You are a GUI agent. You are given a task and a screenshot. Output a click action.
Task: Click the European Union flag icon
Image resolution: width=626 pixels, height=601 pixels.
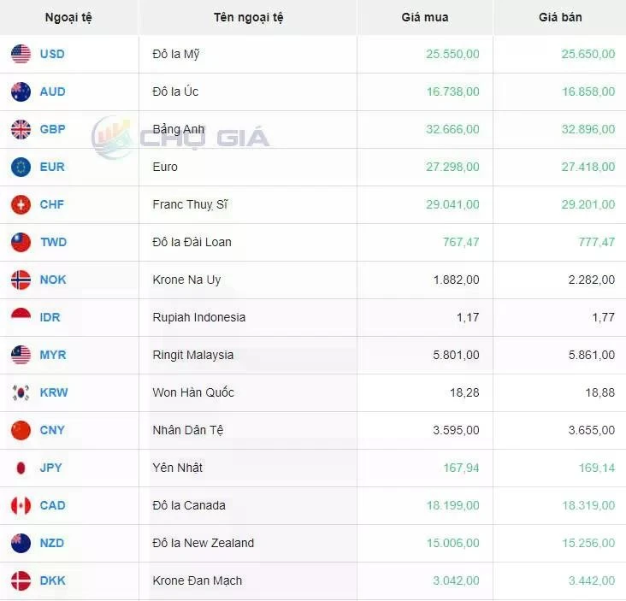point(21,167)
